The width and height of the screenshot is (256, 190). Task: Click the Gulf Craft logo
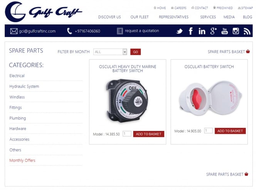(x=44, y=12)
